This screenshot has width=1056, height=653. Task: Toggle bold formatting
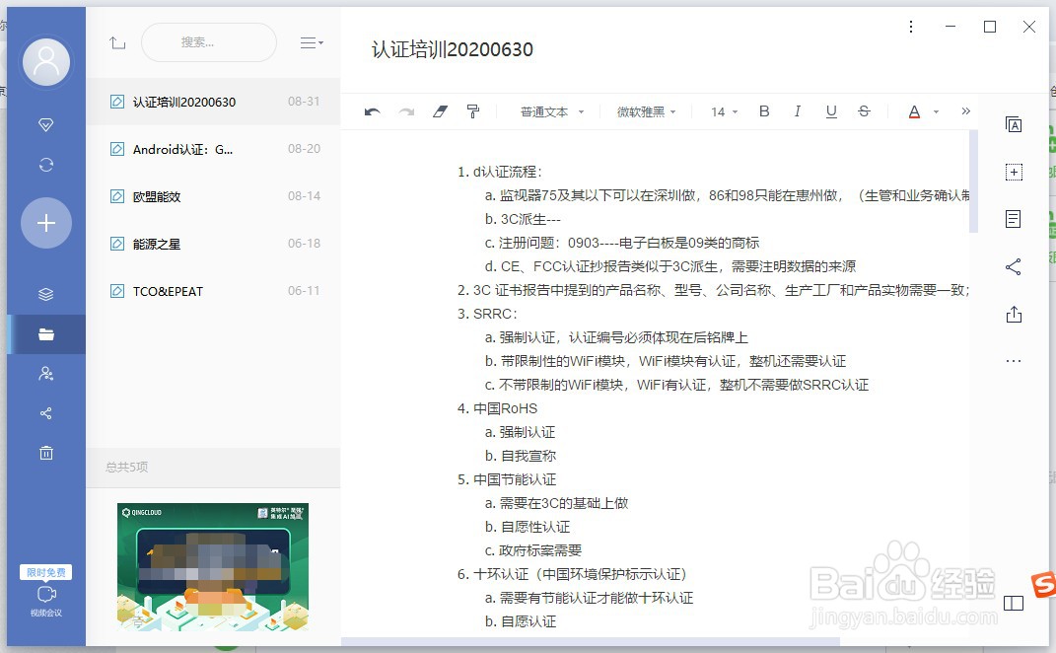(x=764, y=111)
